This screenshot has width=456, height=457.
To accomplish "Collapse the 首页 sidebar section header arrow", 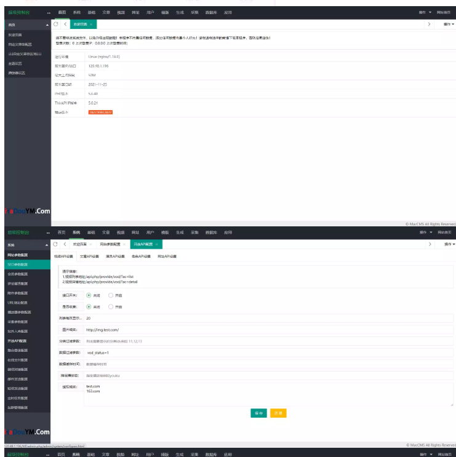I will pyautogui.click(x=47, y=25).
